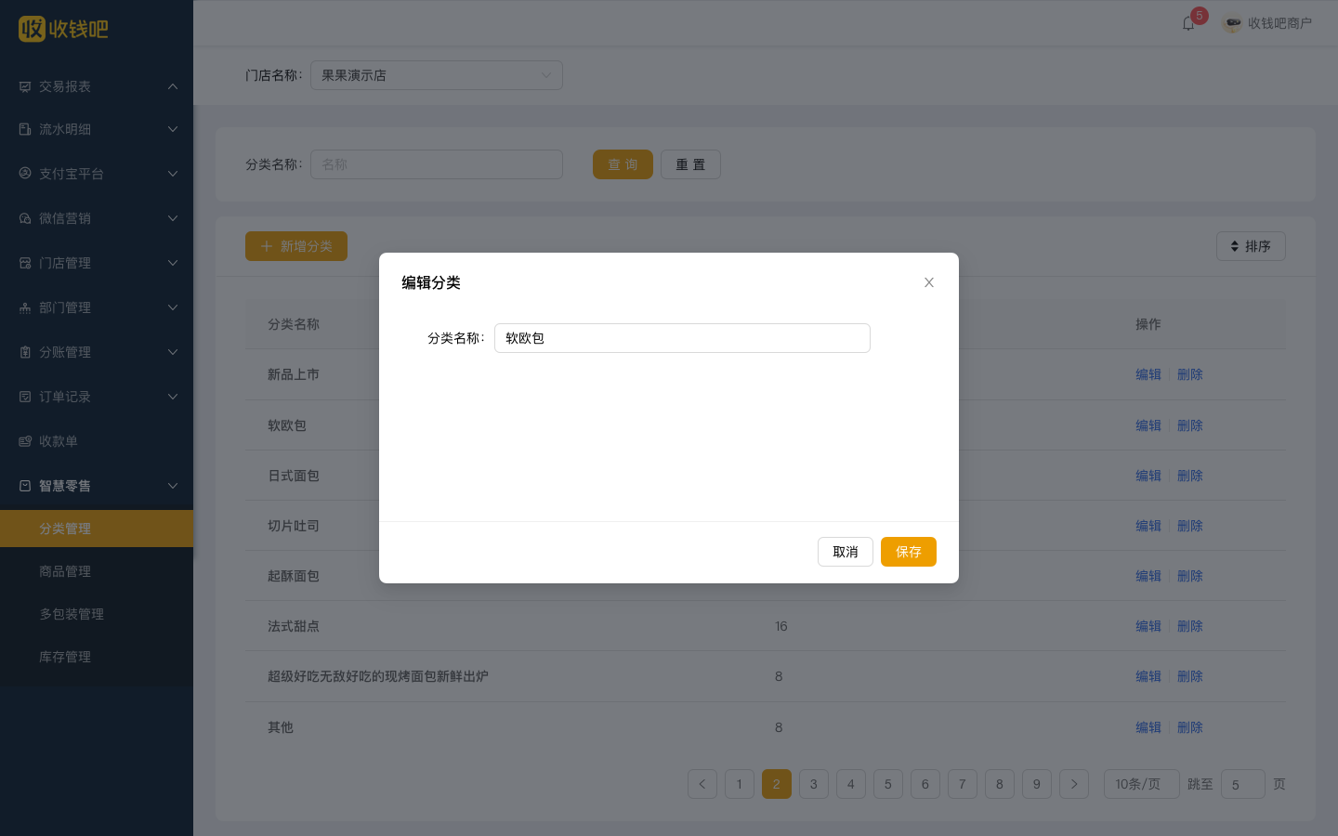Click 保存 button in dialog
Viewport: 1338px width, 836px height.
pyautogui.click(x=909, y=552)
